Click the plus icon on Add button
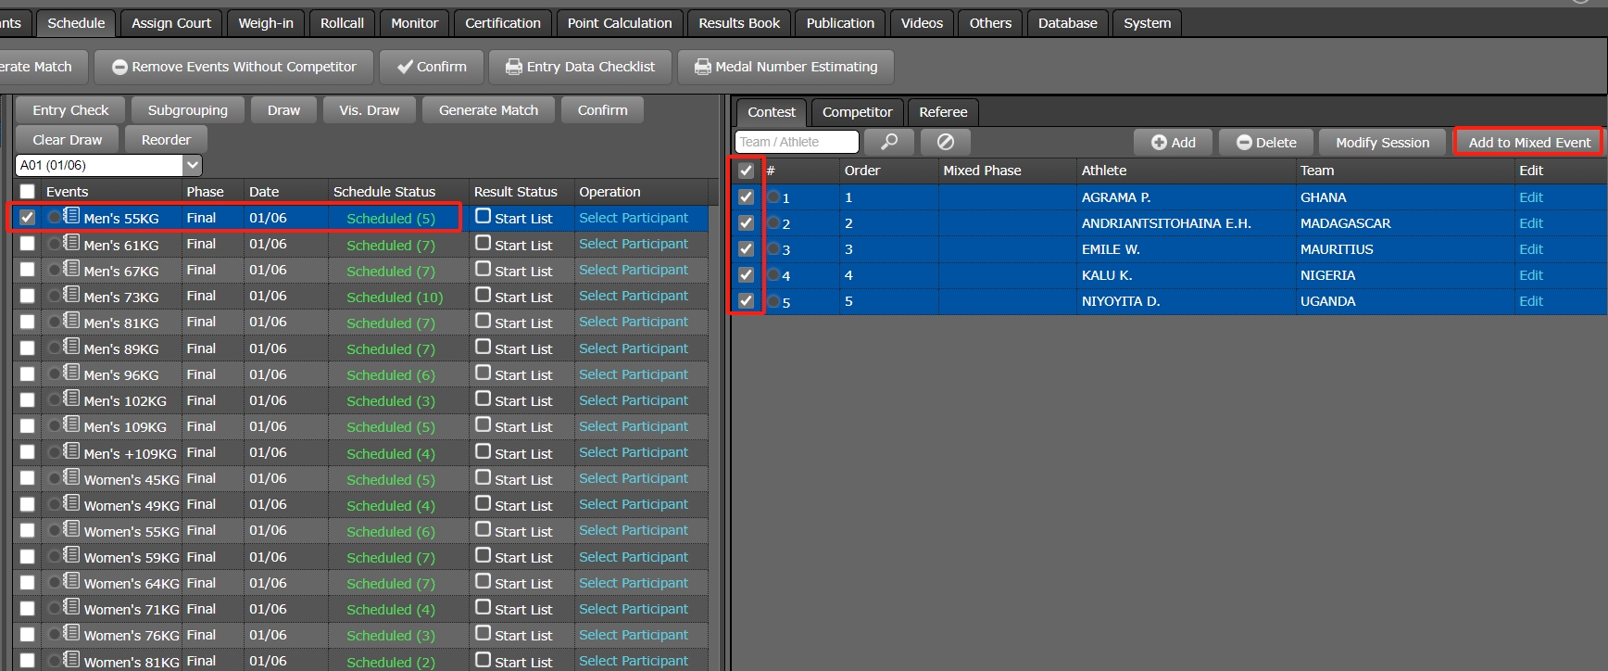 pos(1159,143)
